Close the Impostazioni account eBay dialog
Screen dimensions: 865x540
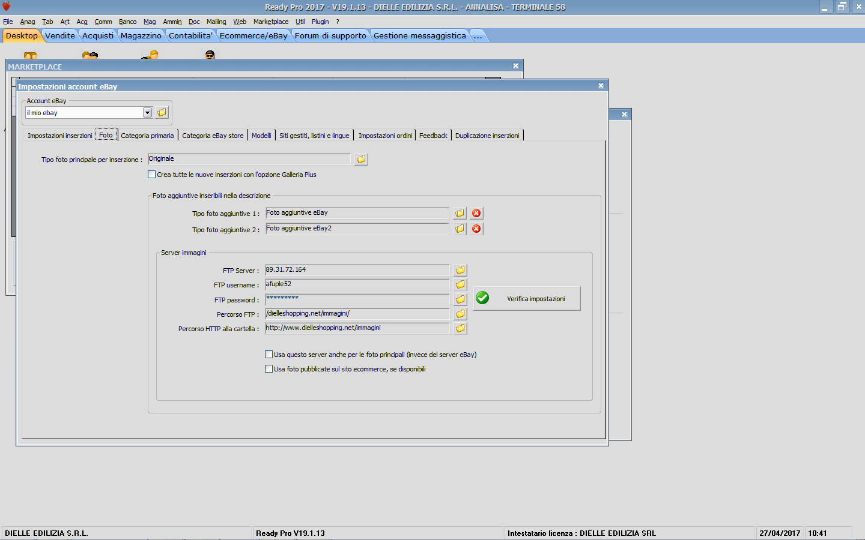(x=601, y=86)
